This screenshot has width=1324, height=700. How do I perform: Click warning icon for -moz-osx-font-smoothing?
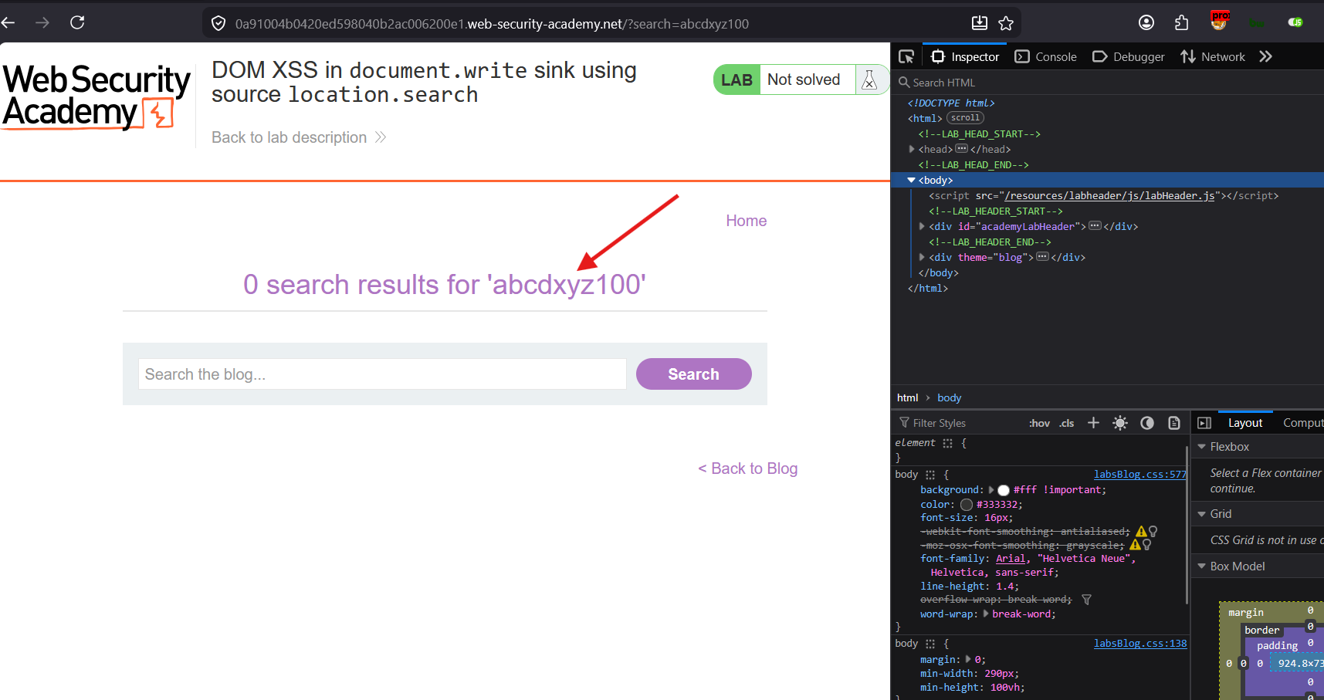tap(1135, 545)
